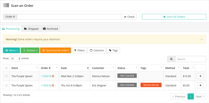This screenshot has height=103, width=209.
Task: Focus the Search input field
Action: click(190, 59)
